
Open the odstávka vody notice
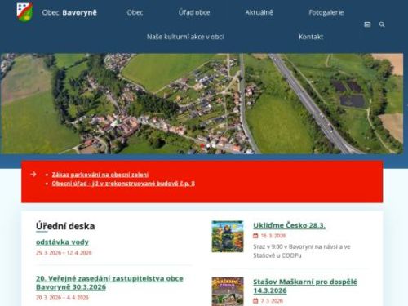(62, 242)
